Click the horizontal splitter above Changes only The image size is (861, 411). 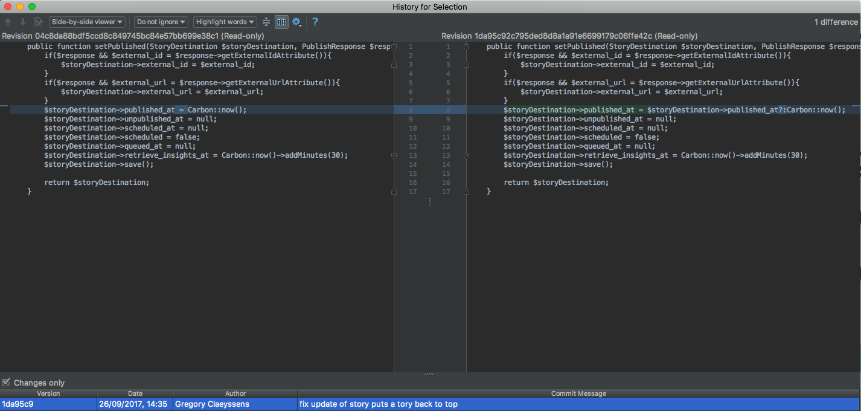point(429,374)
